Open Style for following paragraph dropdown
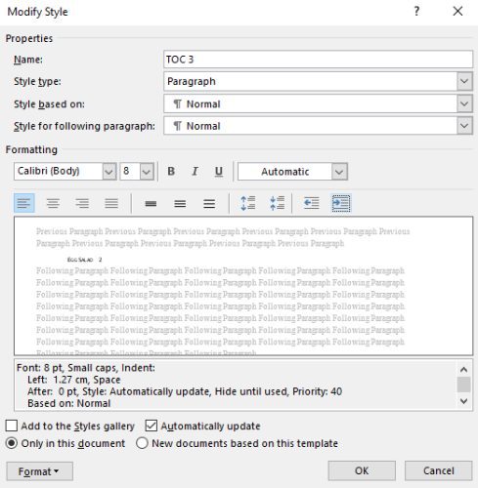Screen dimensions: 478x488 [464, 126]
